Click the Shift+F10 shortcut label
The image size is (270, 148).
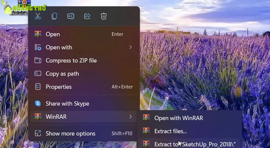(x=122, y=134)
